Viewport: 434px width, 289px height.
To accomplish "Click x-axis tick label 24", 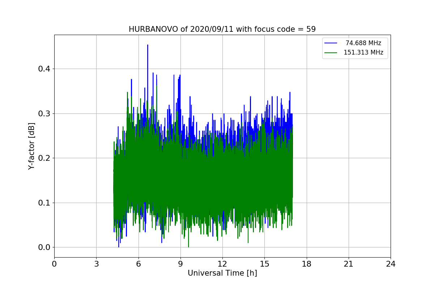I will tap(391, 264).
